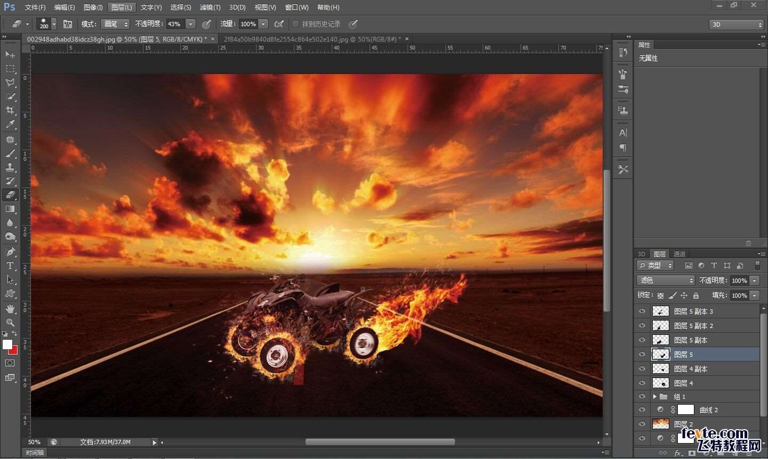Open the 文件(F) menu
The image size is (768, 459).
(x=35, y=7)
